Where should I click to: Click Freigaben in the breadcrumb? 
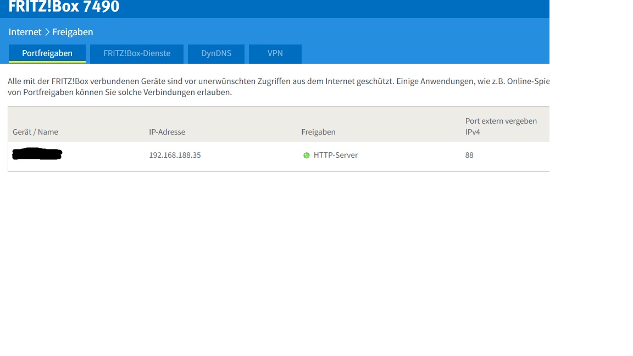click(73, 32)
